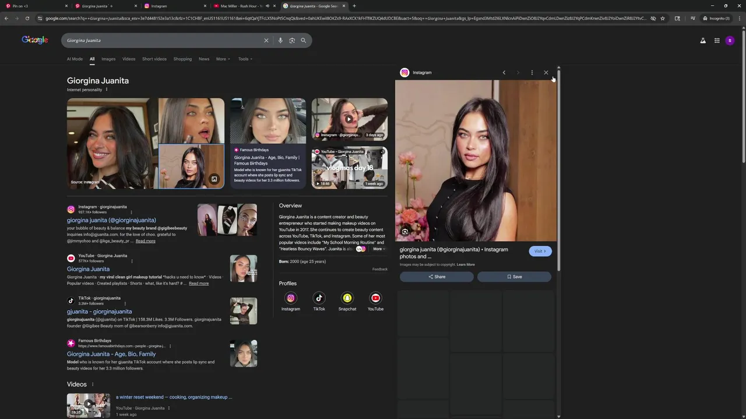This screenshot has height=419, width=746.
Task: Click the browser back arrow
Action: tap(6, 18)
